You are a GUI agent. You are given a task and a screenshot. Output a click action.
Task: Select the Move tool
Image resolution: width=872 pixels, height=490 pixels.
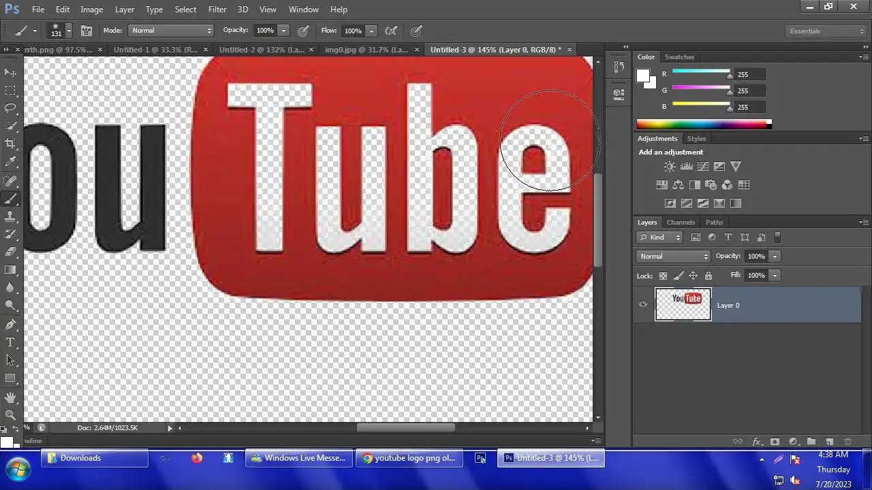pyautogui.click(x=10, y=72)
